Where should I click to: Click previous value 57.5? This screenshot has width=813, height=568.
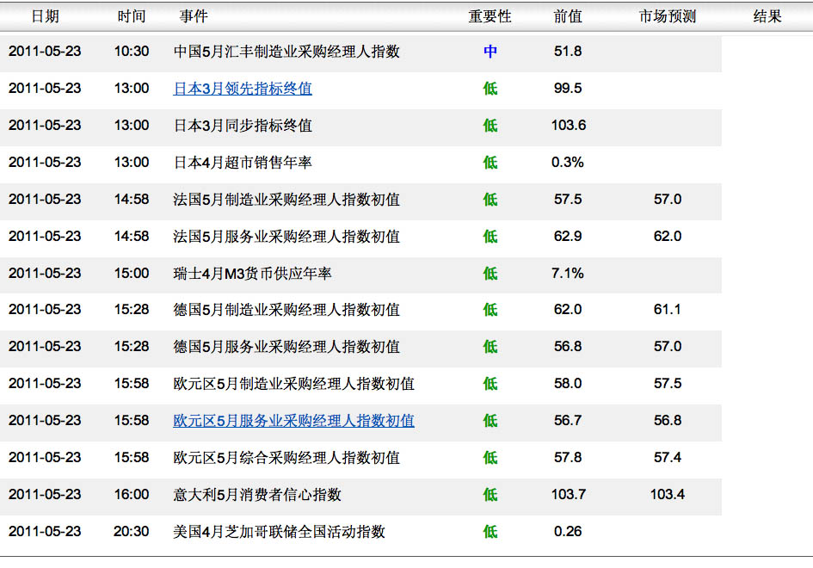568,199
